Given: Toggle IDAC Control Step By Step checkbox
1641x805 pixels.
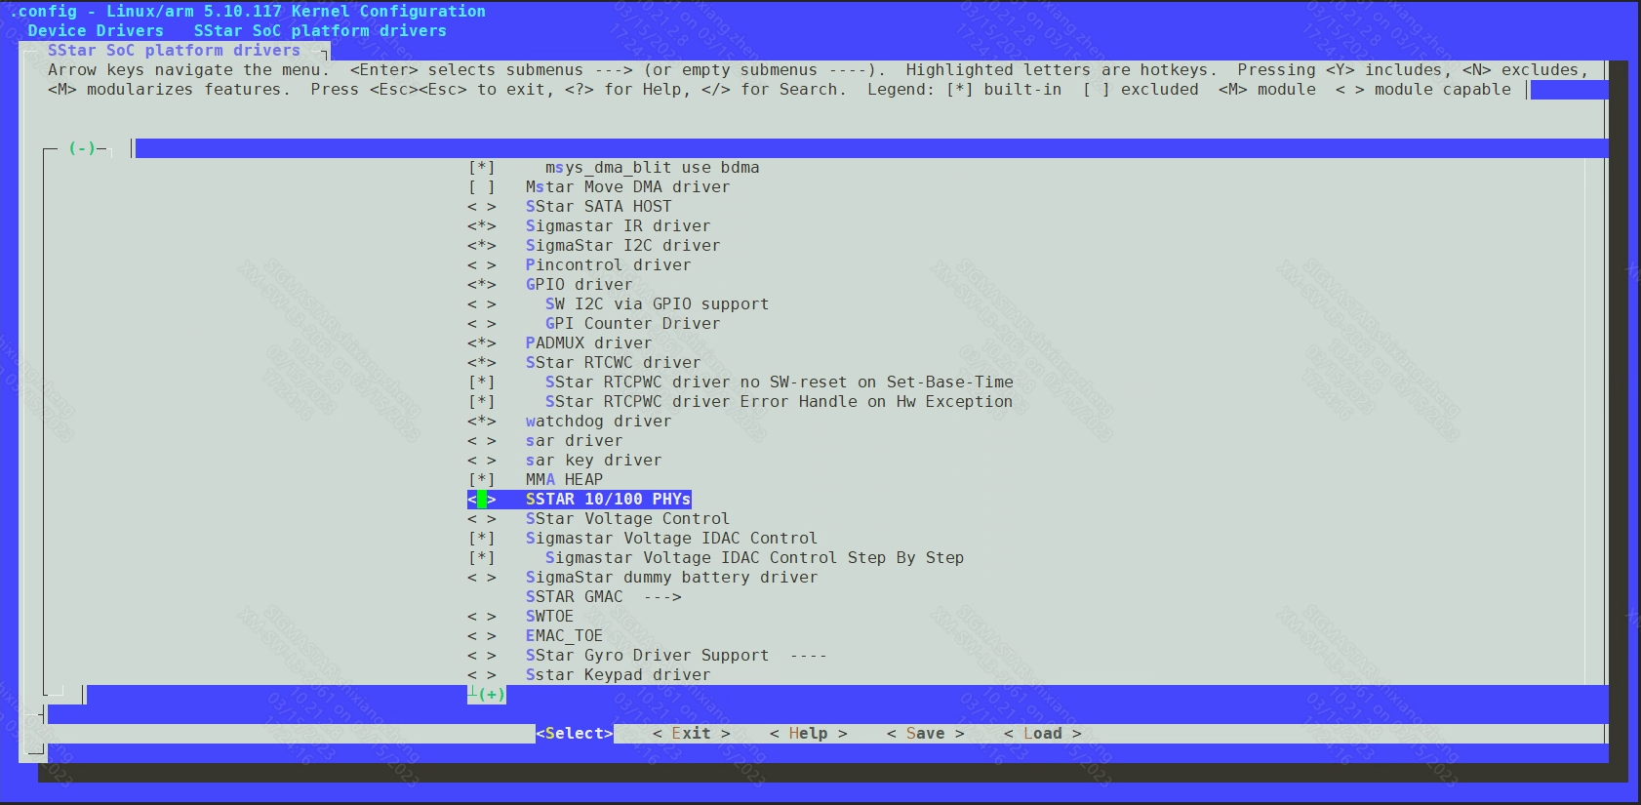Looking at the screenshot, I should coord(482,558).
